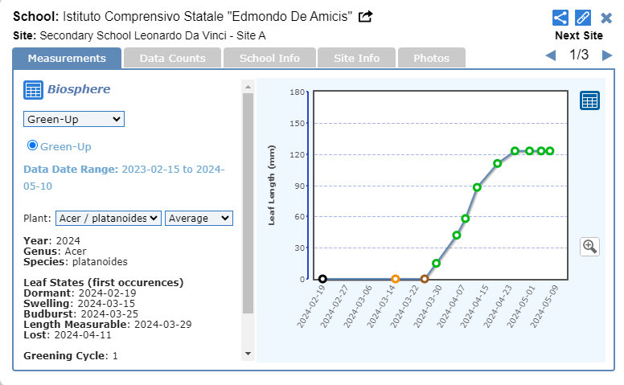Open the Acer / platanoides plant dropdown
The height and width of the screenshot is (385, 624).
coord(109,218)
